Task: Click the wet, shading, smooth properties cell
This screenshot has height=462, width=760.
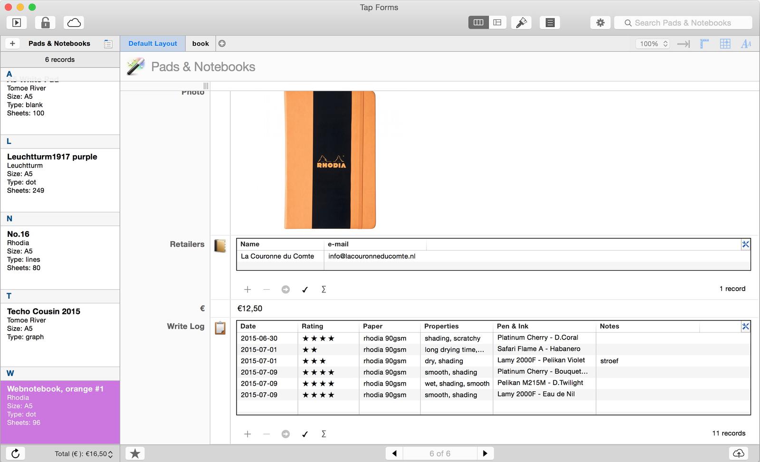Action: [457, 383]
